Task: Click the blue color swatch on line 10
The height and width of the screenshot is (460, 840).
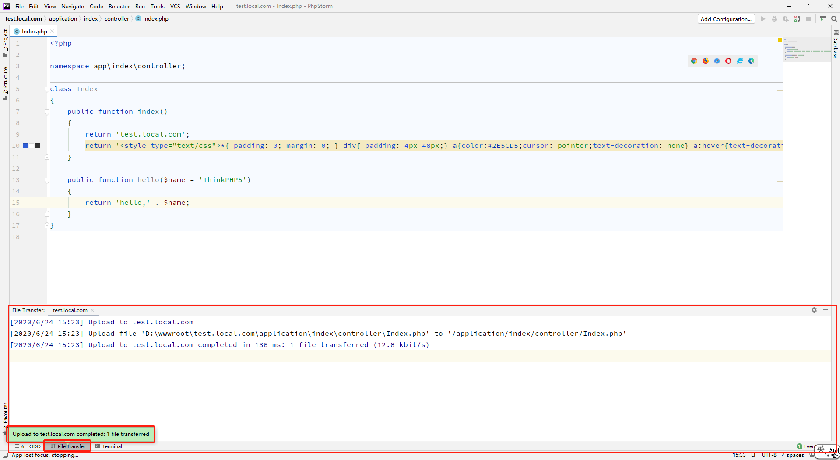Action: (25, 146)
